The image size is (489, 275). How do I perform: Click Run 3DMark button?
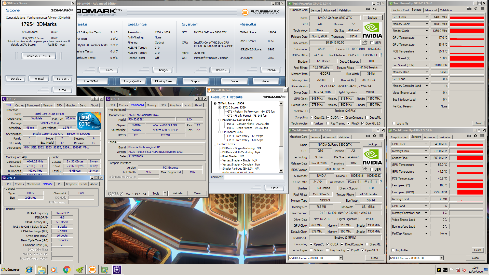pyautogui.click(x=91, y=81)
